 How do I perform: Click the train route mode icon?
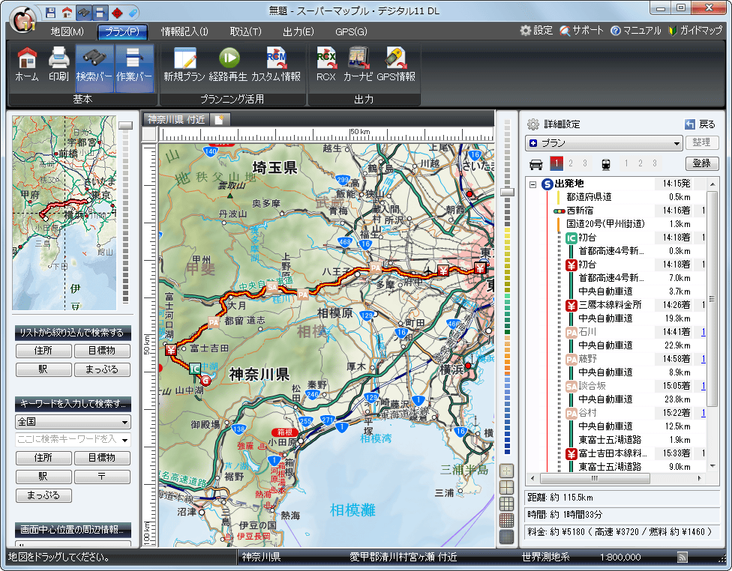(605, 164)
